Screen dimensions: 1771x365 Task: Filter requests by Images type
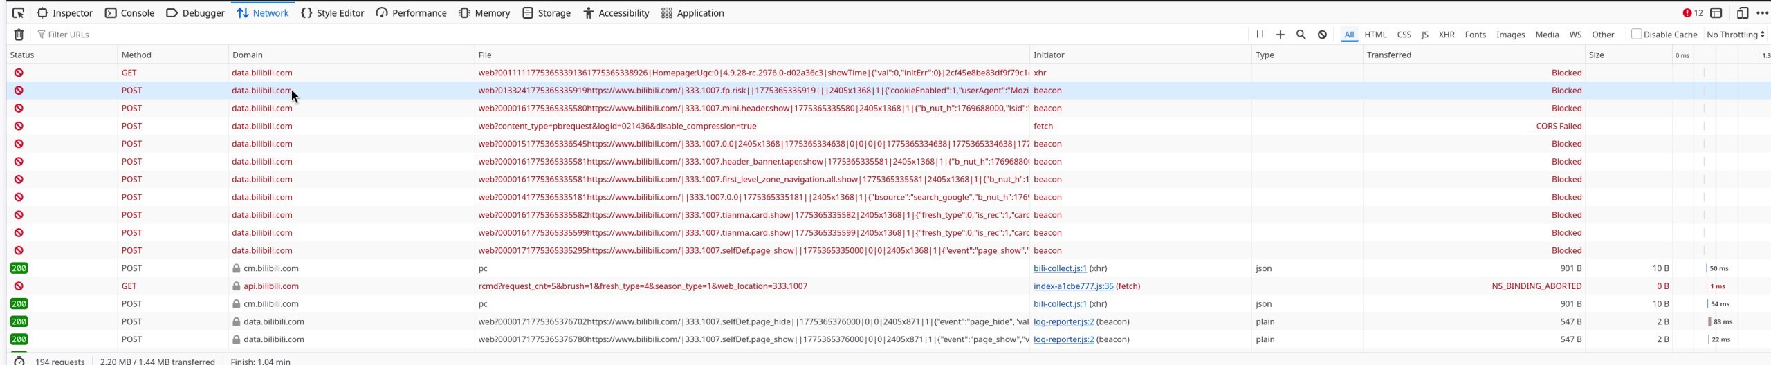click(1510, 35)
